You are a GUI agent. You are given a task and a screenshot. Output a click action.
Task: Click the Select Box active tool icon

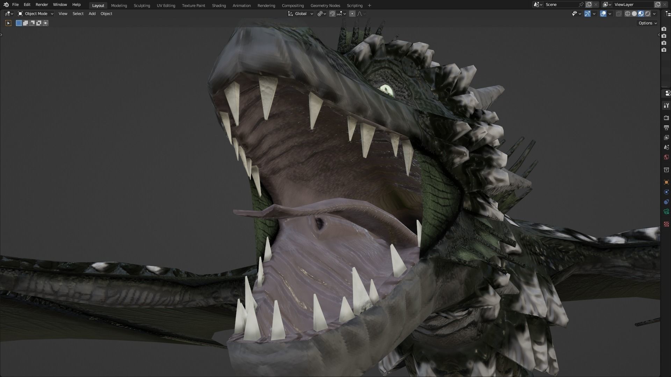point(8,23)
